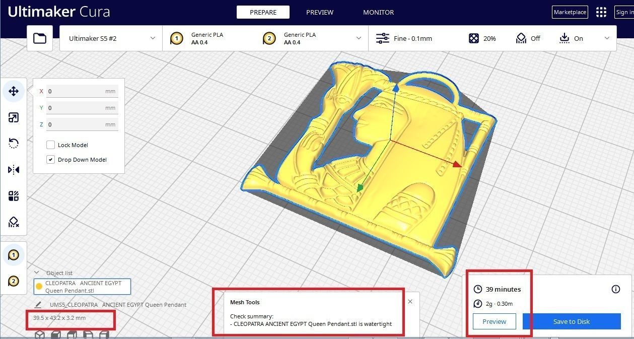The height and width of the screenshot is (339, 634).
Task: Click the support Off icon
Action: tap(521, 38)
